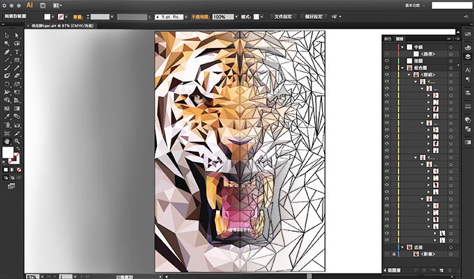
Task: Collapse the 底圖 layer
Action: [x=402, y=247]
